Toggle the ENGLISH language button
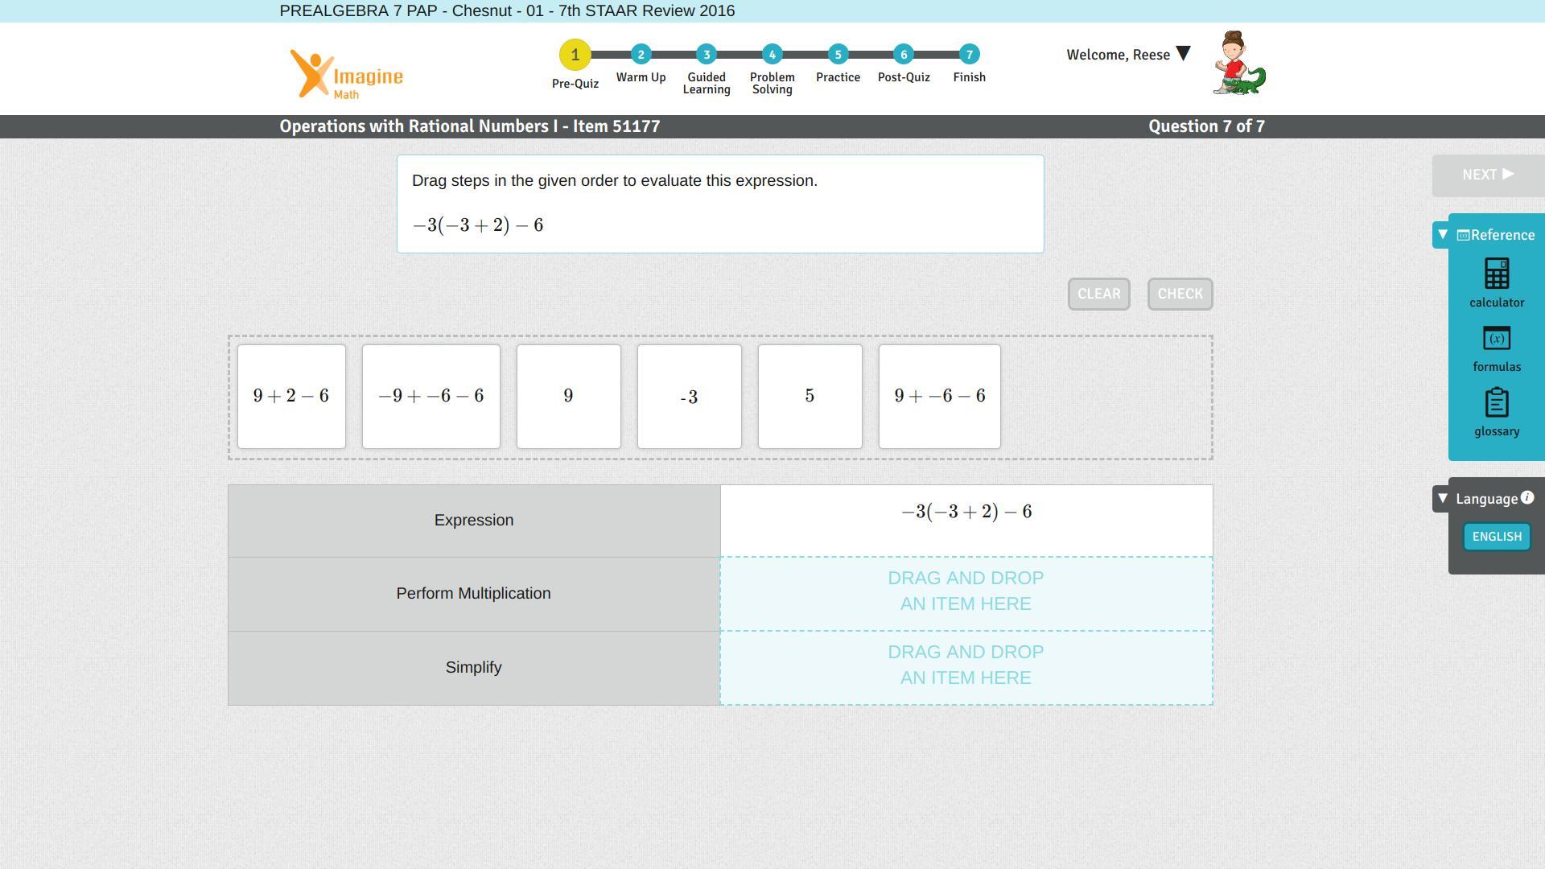 point(1496,537)
